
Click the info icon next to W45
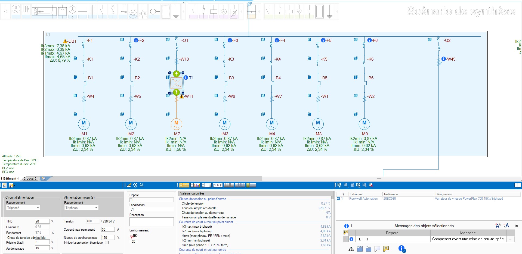[x=444, y=59]
